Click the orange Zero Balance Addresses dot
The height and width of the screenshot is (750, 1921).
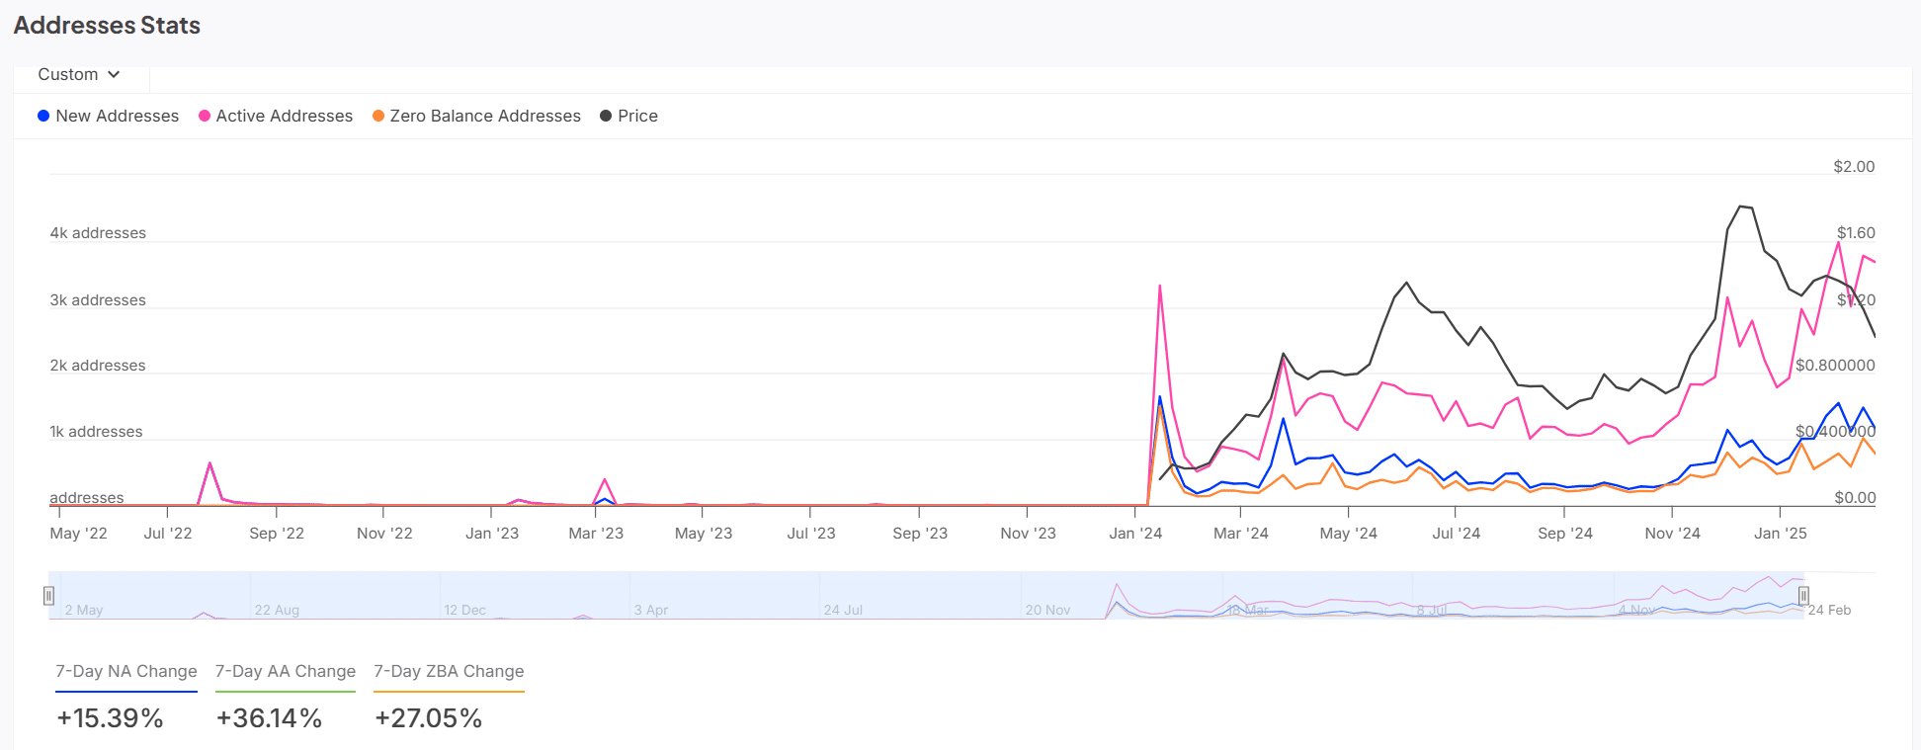click(x=378, y=116)
